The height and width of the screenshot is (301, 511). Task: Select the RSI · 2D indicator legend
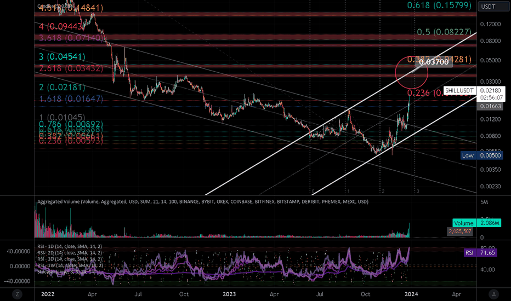point(70,253)
